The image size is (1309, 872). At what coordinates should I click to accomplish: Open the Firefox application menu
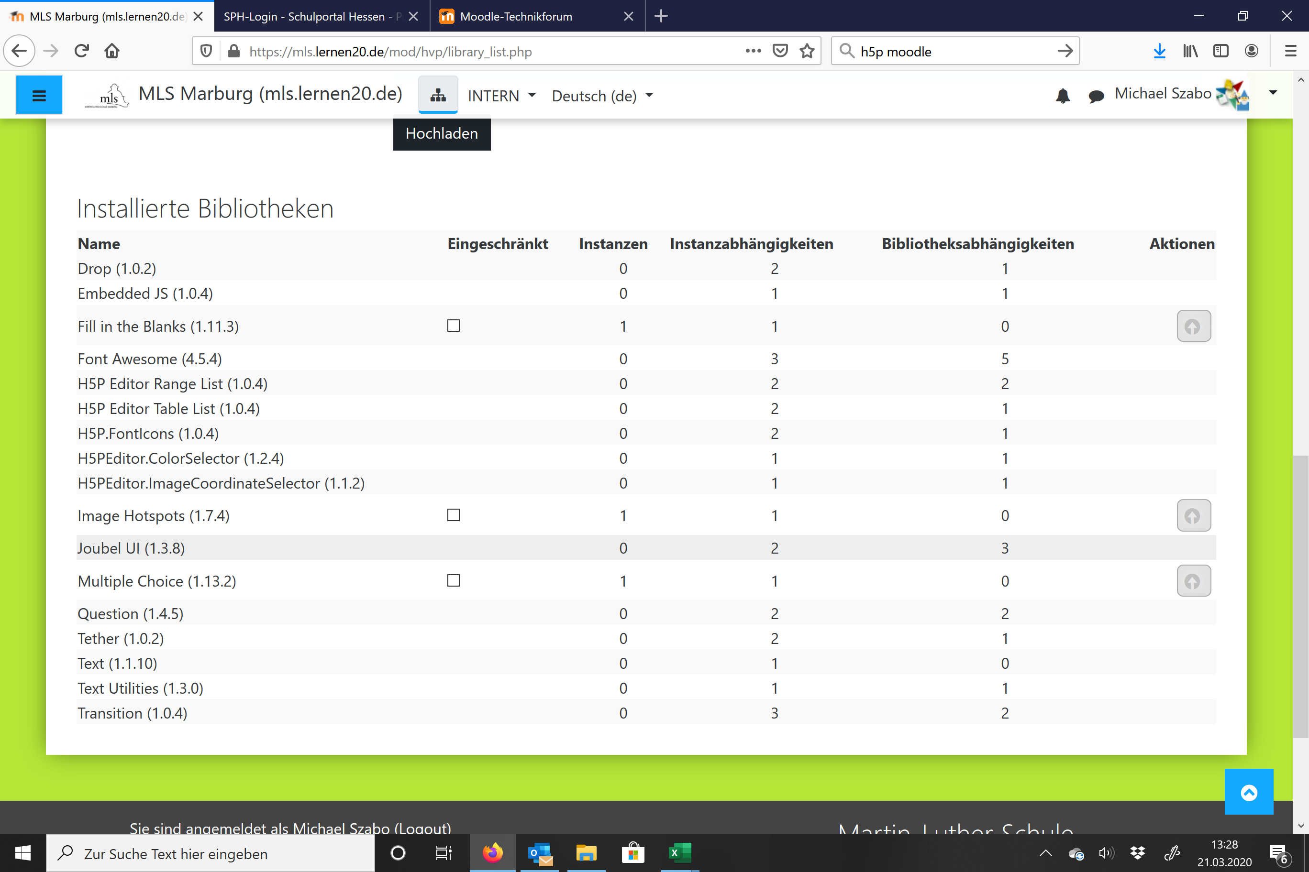(x=1291, y=51)
